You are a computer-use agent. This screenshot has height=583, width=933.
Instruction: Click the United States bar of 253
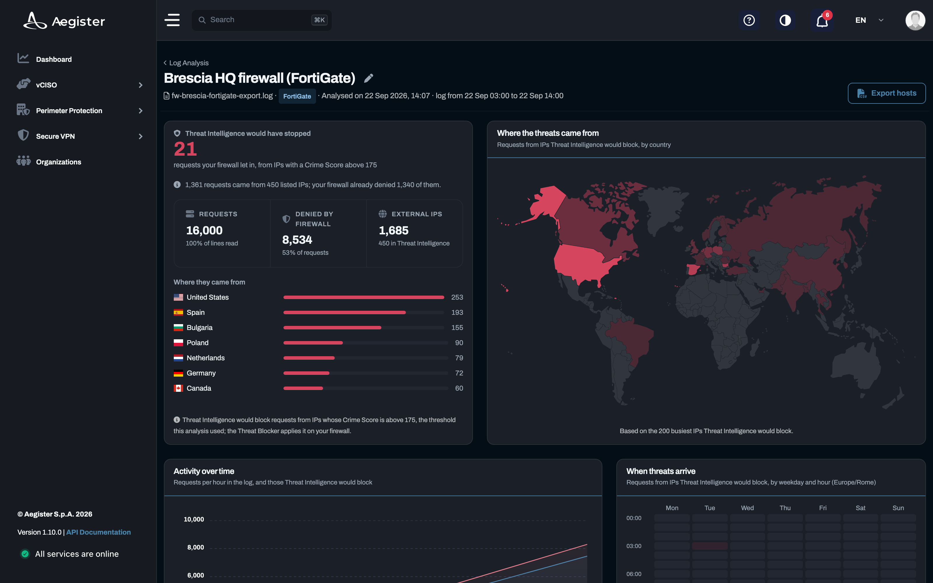pos(364,297)
